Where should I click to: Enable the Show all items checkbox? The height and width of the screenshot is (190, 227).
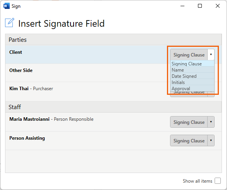tap(218, 181)
